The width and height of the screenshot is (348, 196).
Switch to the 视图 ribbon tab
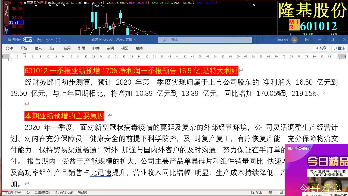coord(125,48)
